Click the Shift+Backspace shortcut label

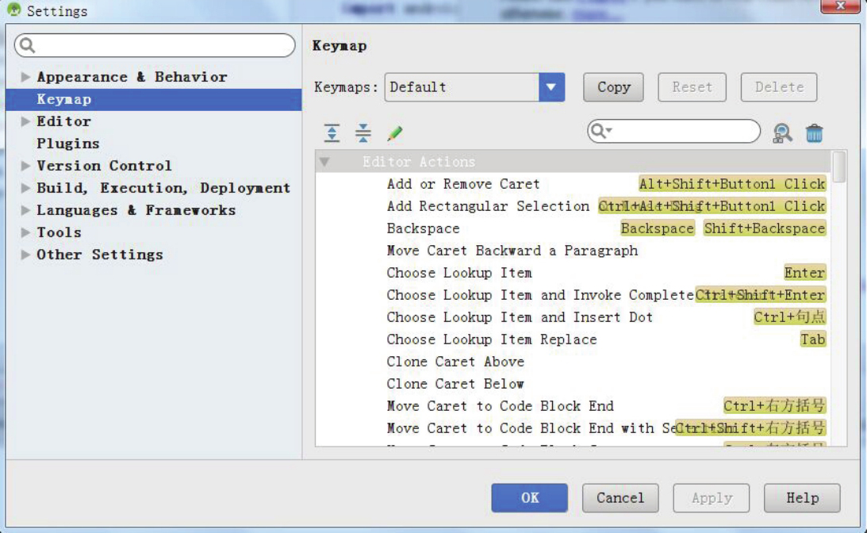tap(765, 228)
